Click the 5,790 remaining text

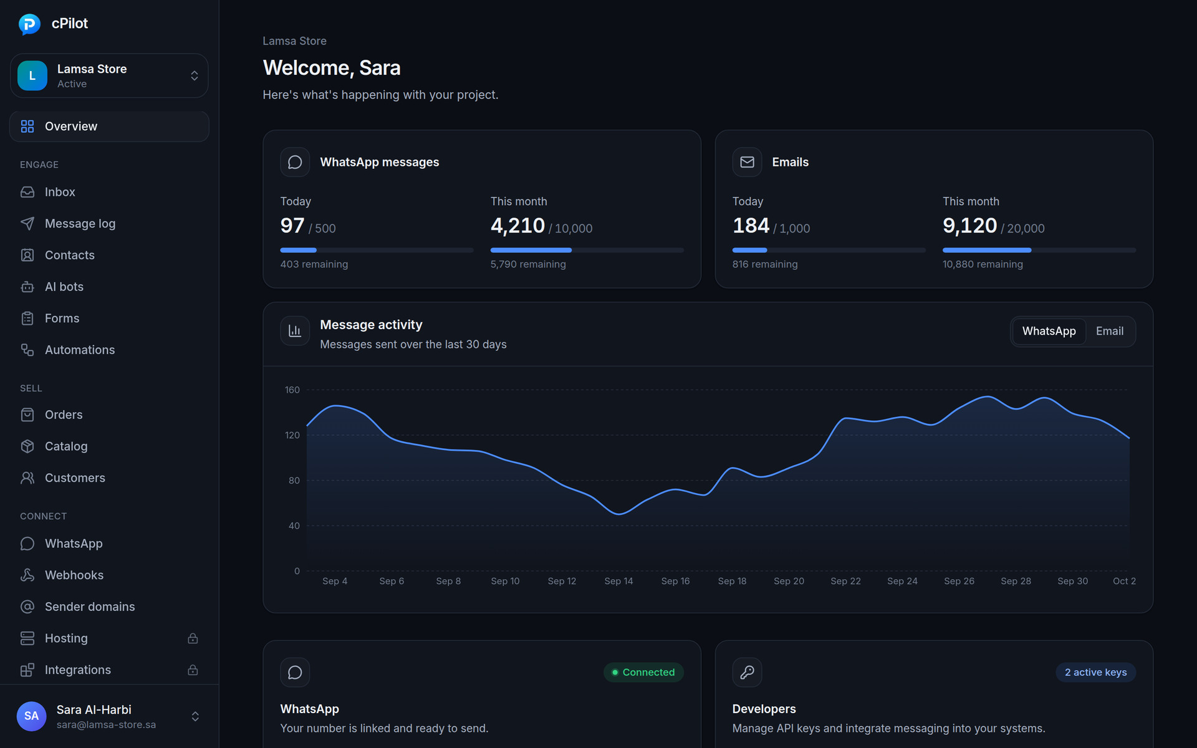pyautogui.click(x=528, y=264)
